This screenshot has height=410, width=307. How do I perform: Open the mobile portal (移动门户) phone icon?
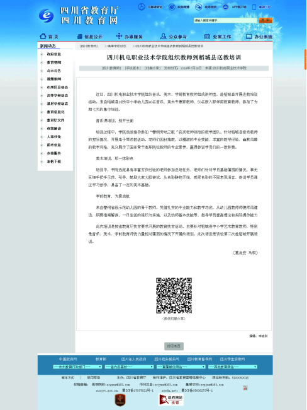point(254,7)
